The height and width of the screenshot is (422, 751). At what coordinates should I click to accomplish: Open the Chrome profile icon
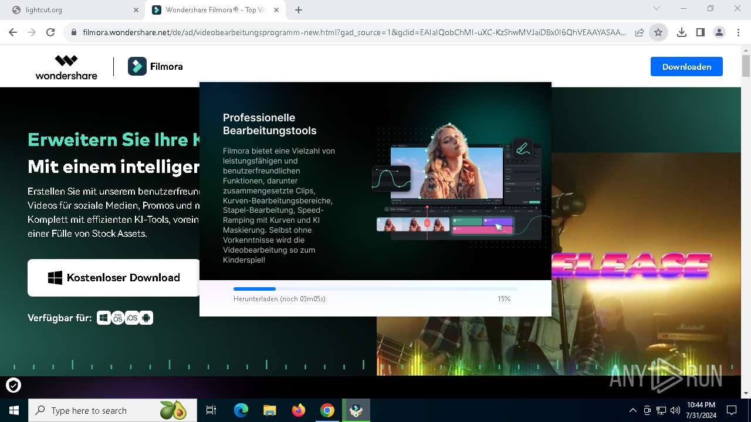point(719,33)
